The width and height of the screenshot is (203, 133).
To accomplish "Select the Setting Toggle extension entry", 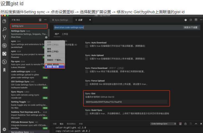I will pos(29,105).
